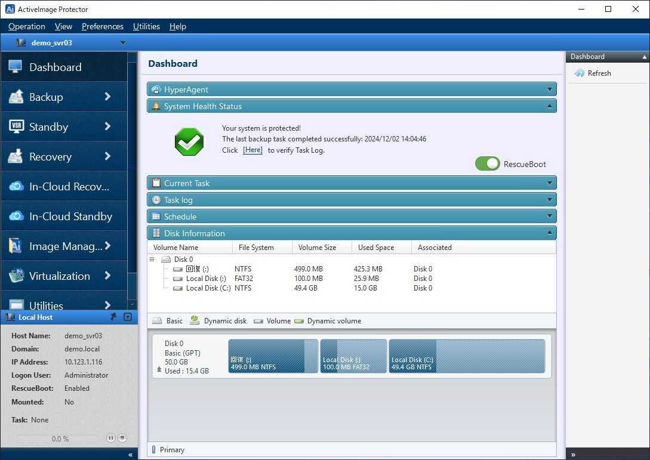
Task: Click the Recovery icon in sidebar
Action: point(16,156)
